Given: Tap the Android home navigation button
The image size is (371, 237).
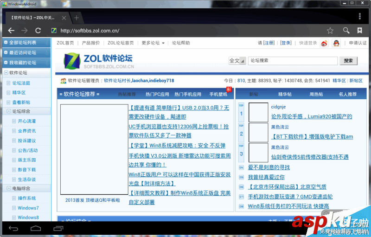Looking at the screenshot, I should 36,229.
